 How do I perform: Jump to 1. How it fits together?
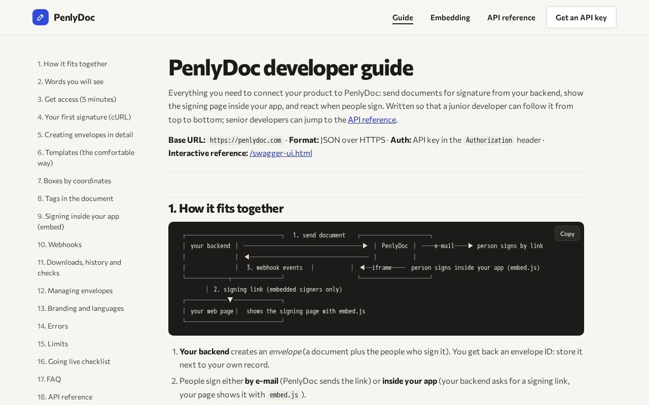tap(73, 64)
